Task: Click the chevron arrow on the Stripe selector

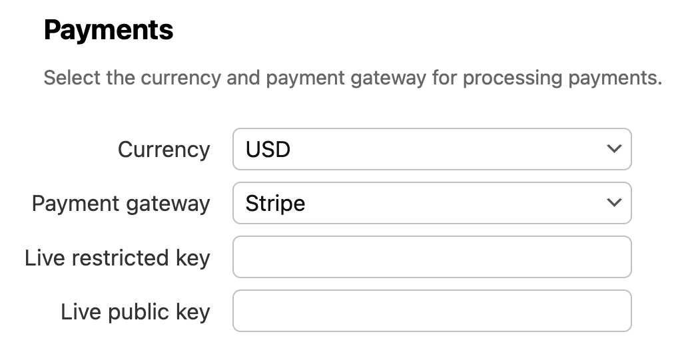Action: tap(613, 203)
